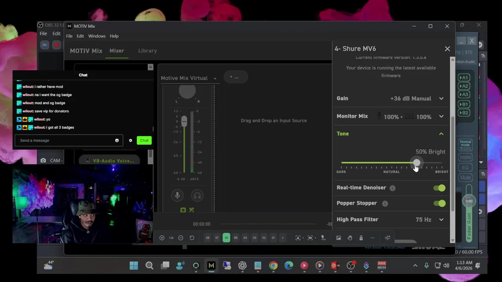This screenshot has height=282, width=502.
Task: Click the MOTIV Mix taskbar icon
Action: click(x=211, y=266)
